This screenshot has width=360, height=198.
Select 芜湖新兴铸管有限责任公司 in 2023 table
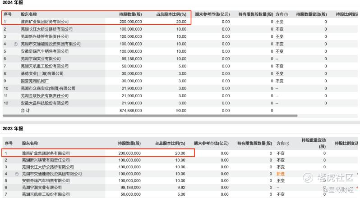click(46, 160)
